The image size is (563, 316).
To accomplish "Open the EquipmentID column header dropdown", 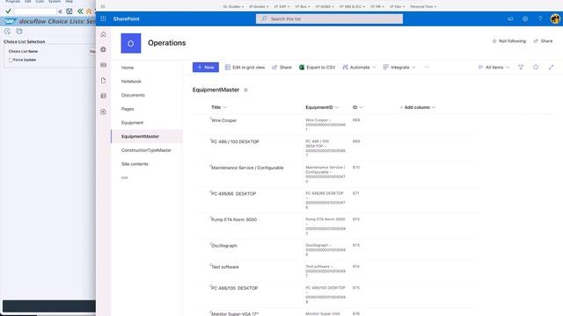I will point(322,107).
